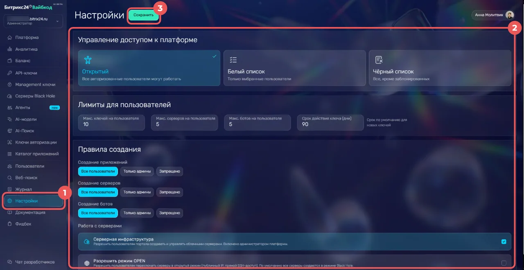Go to Агенты in the sidebar

34,108
